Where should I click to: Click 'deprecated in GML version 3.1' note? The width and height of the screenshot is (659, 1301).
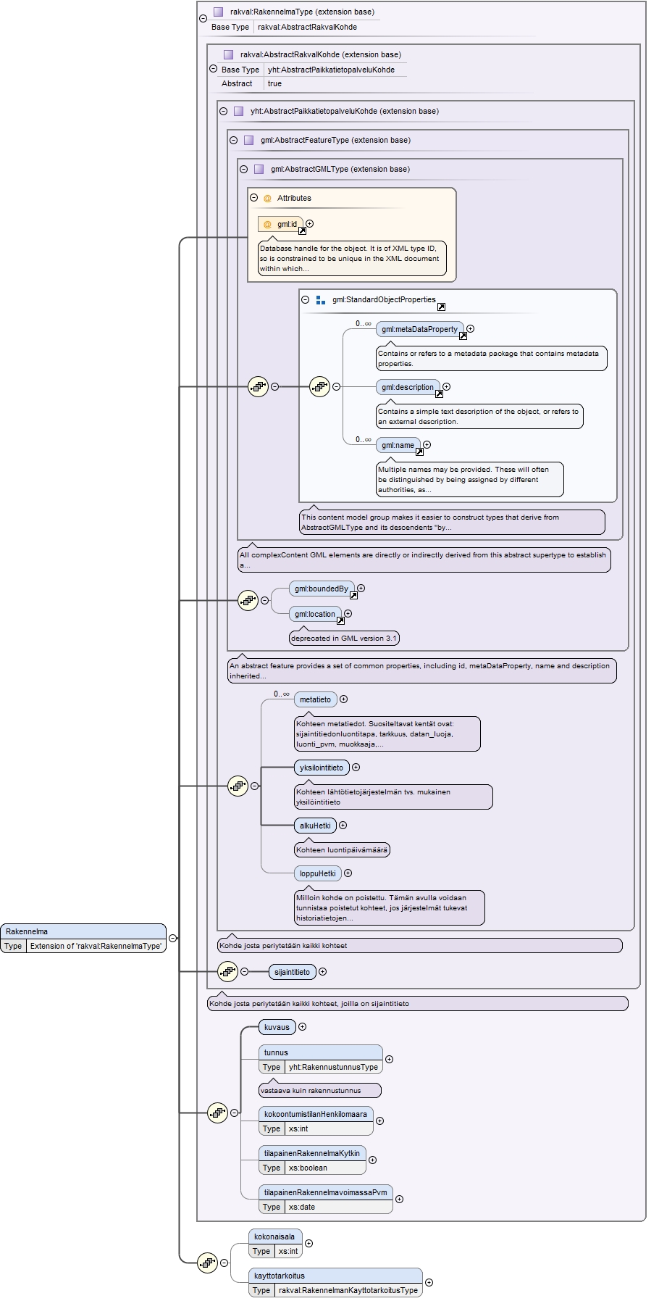(344, 638)
